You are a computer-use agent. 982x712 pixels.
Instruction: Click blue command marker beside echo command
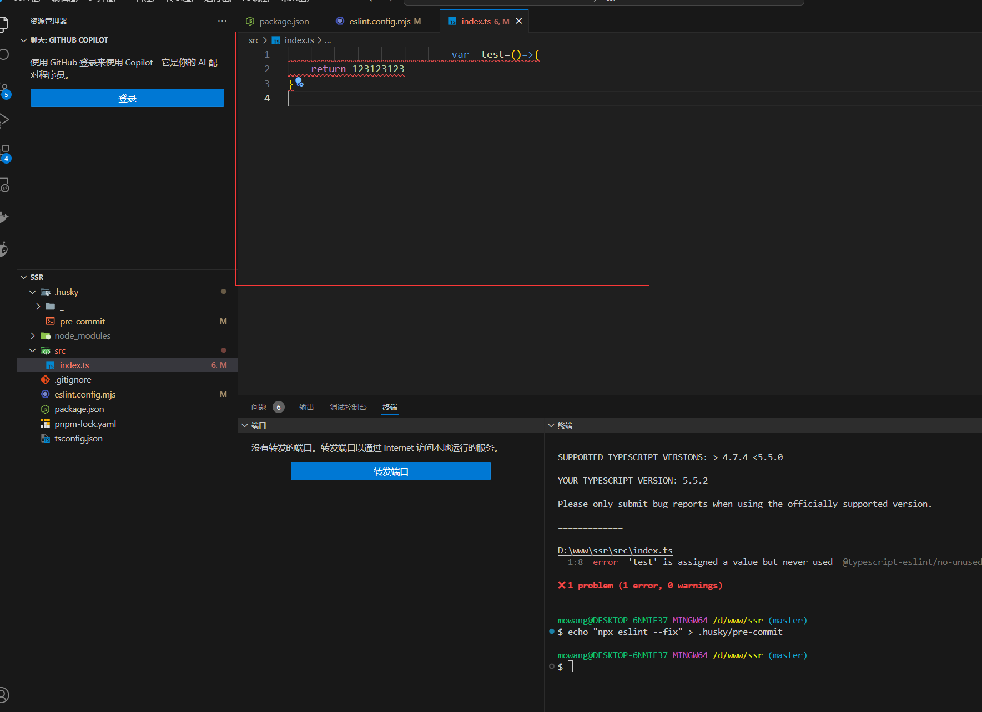click(552, 632)
